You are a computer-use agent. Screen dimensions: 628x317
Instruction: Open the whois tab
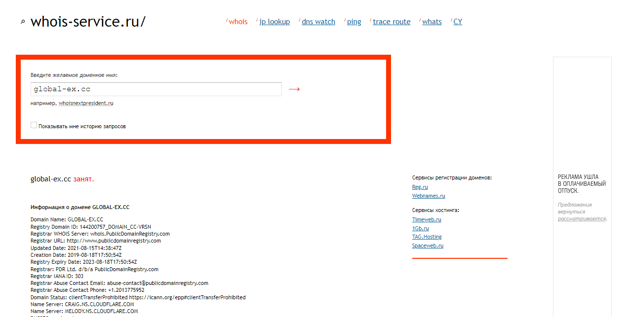238,22
